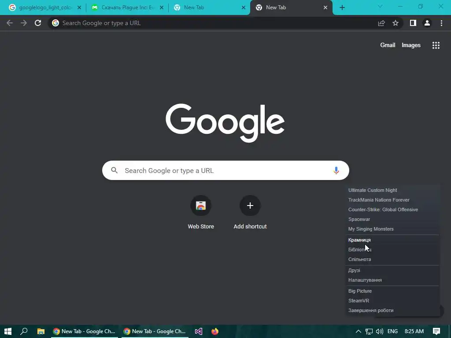The image size is (451, 338).
Task: Start voice search with the microphone
Action: click(x=336, y=170)
